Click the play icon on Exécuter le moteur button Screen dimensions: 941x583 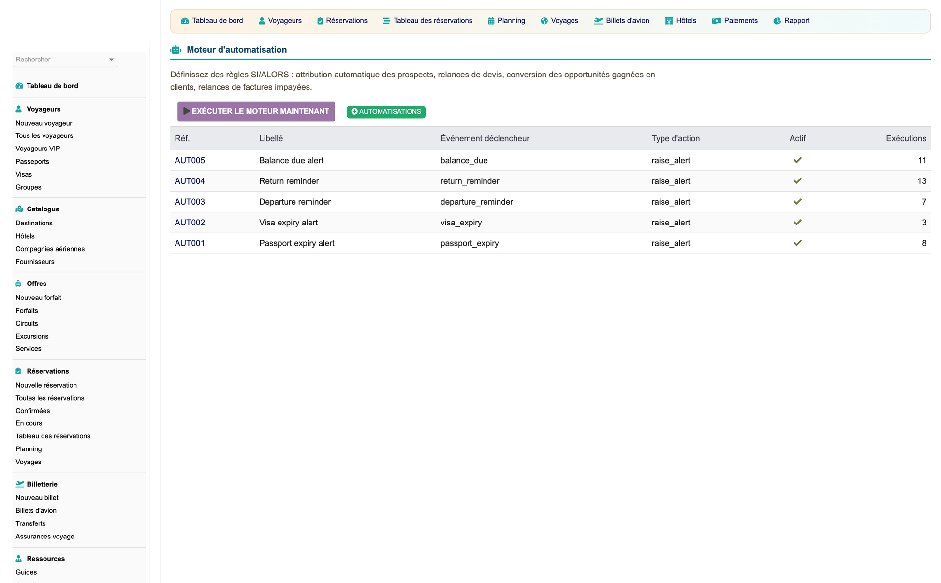pyautogui.click(x=186, y=111)
